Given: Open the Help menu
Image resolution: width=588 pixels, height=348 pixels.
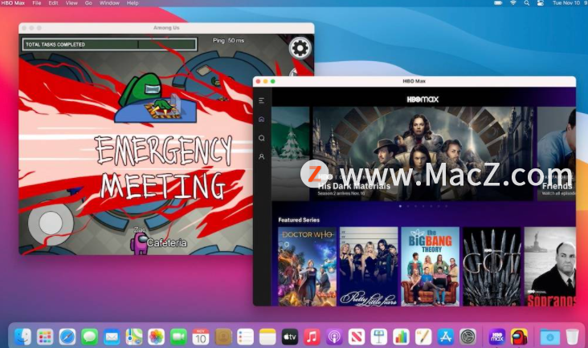Looking at the screenshot, I should 133,3.
